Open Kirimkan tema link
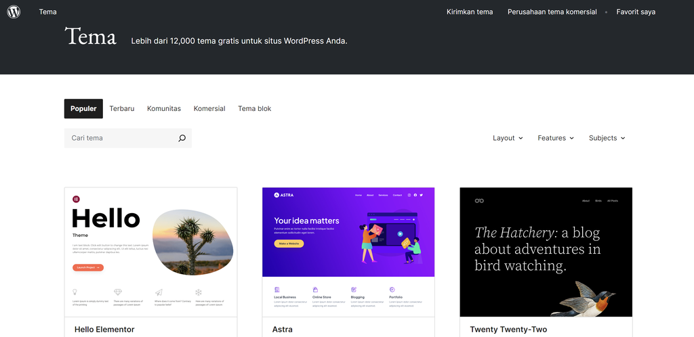Viewport: 694px width, 337px height. (470, 12)
